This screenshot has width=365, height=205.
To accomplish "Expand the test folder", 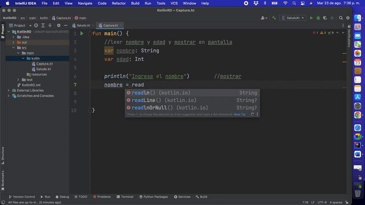I will coord(18,80).
